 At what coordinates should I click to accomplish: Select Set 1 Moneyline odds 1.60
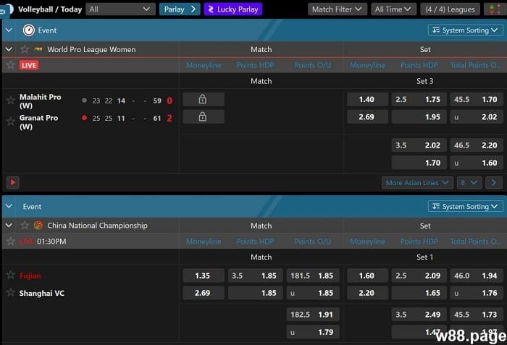(368, 276)
